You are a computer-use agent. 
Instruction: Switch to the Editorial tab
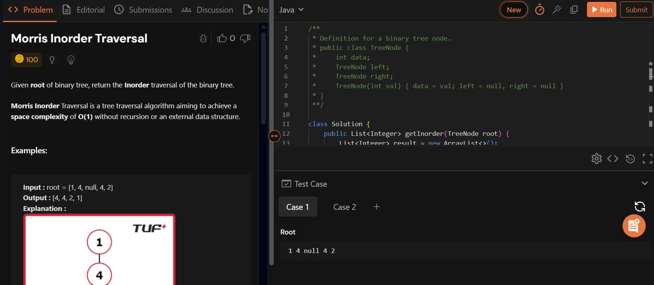pyautogui.click(x=83, y=10)
